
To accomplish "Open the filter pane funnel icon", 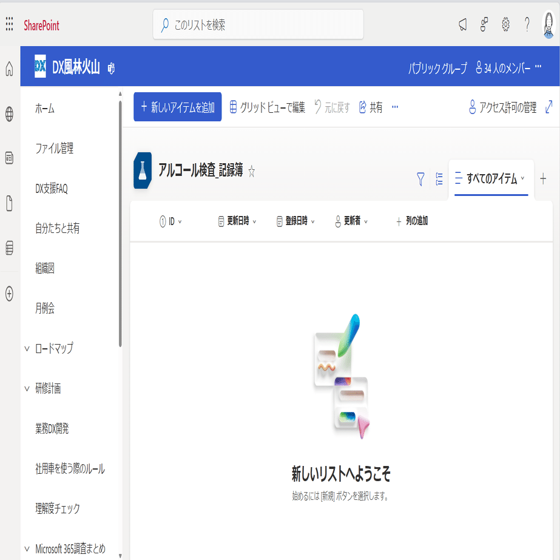I will [x=420, y=179].
